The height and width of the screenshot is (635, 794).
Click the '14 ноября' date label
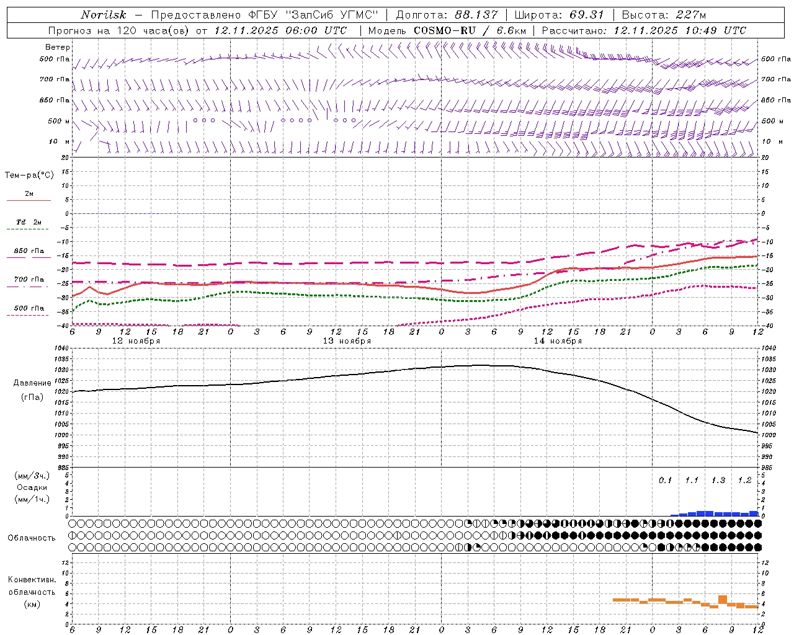coord(558,341)
